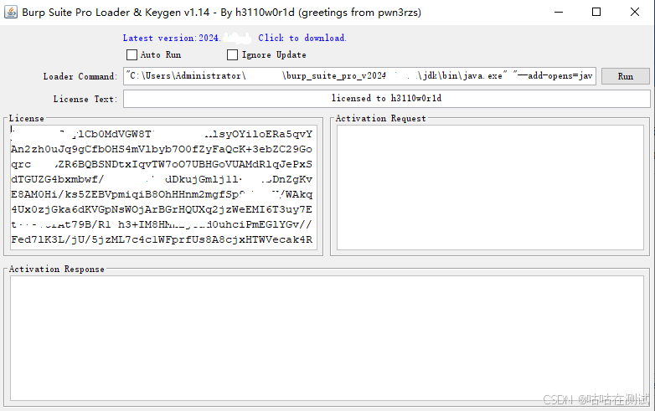Click the 'Loader Command:' label
This screenshot has width=655, height=411.
80,76
